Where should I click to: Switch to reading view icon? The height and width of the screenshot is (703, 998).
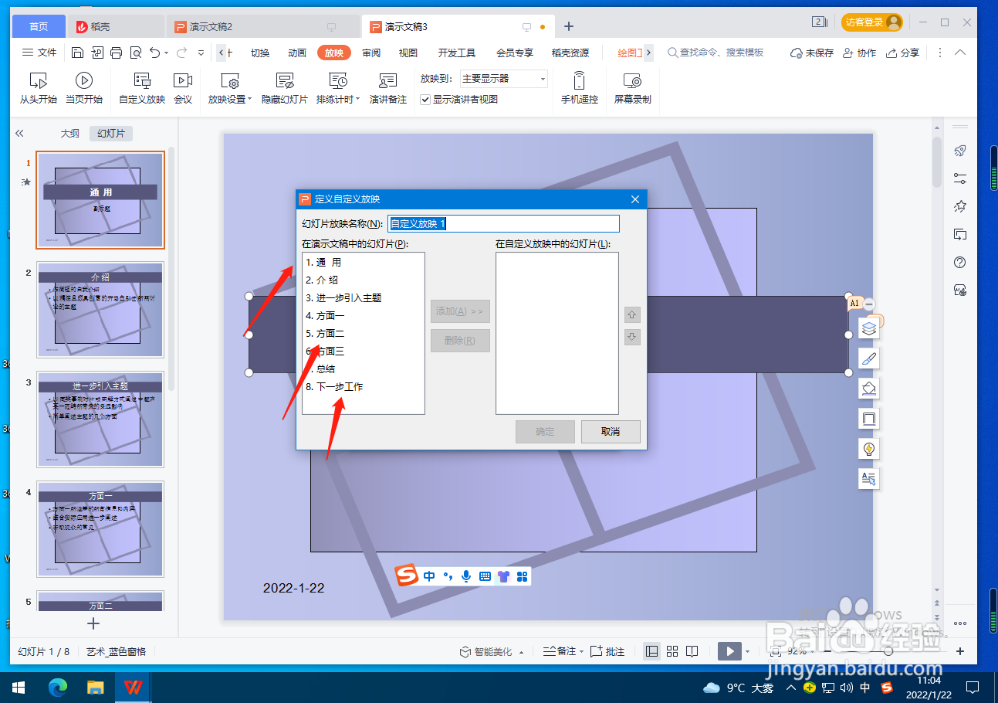pyautogui.click(x=692, y=651)
